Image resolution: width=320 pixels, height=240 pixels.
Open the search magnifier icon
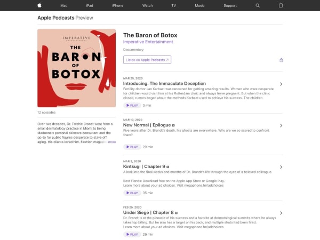point(258,5)
